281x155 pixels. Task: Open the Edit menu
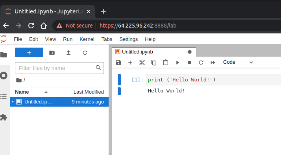click(x=33, y=39)
